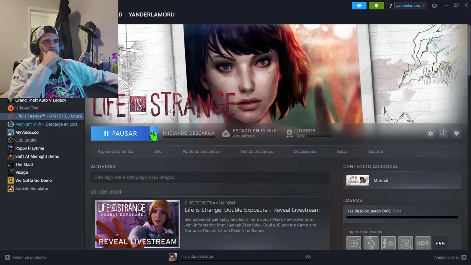Add game to favorites heart icon
The image size is (471, 265).
coord(456,134)
